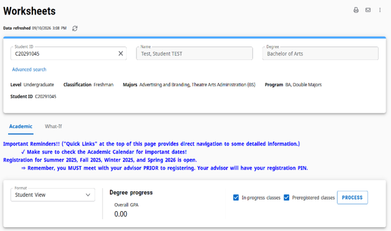
Task: Expand the Format Student View dropdown
Action: 53,194
